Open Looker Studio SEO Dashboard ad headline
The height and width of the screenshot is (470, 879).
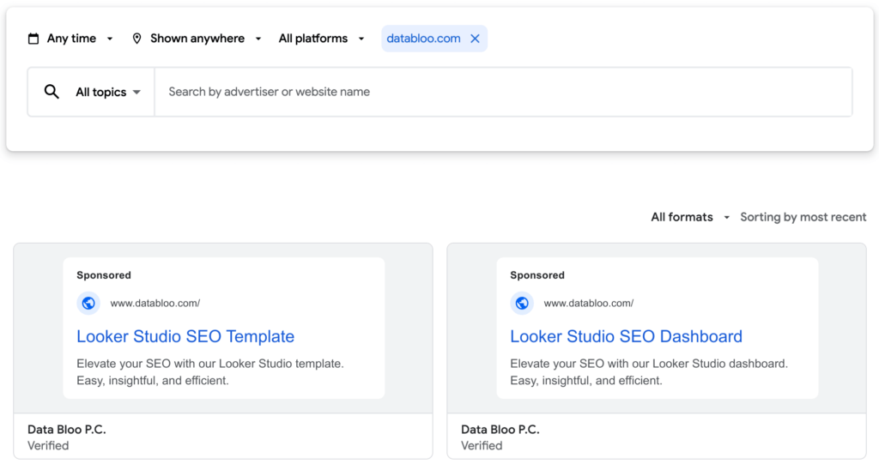click(x=626, y=336)
